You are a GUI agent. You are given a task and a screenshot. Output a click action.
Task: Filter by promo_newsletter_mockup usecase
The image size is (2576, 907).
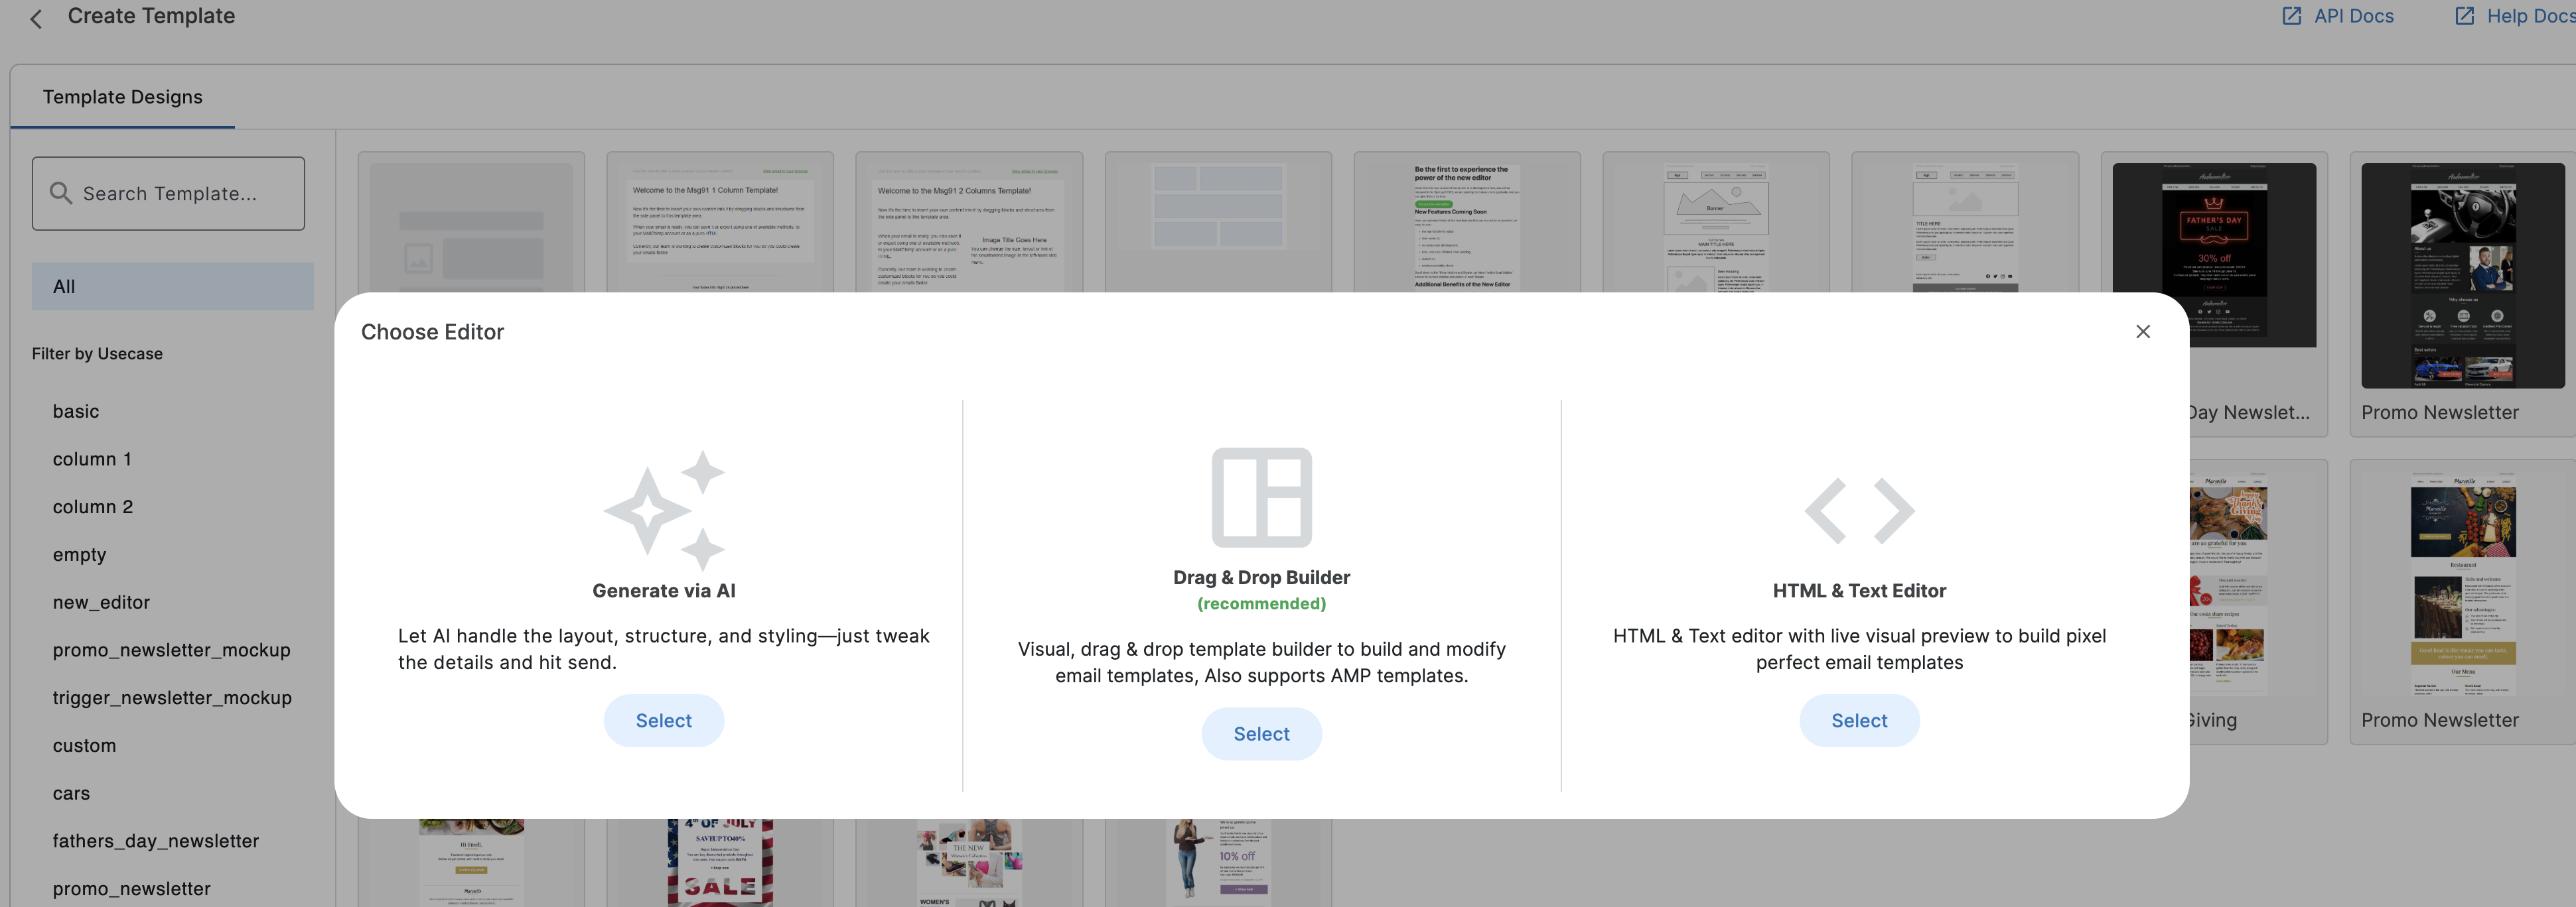coord(171,650)
